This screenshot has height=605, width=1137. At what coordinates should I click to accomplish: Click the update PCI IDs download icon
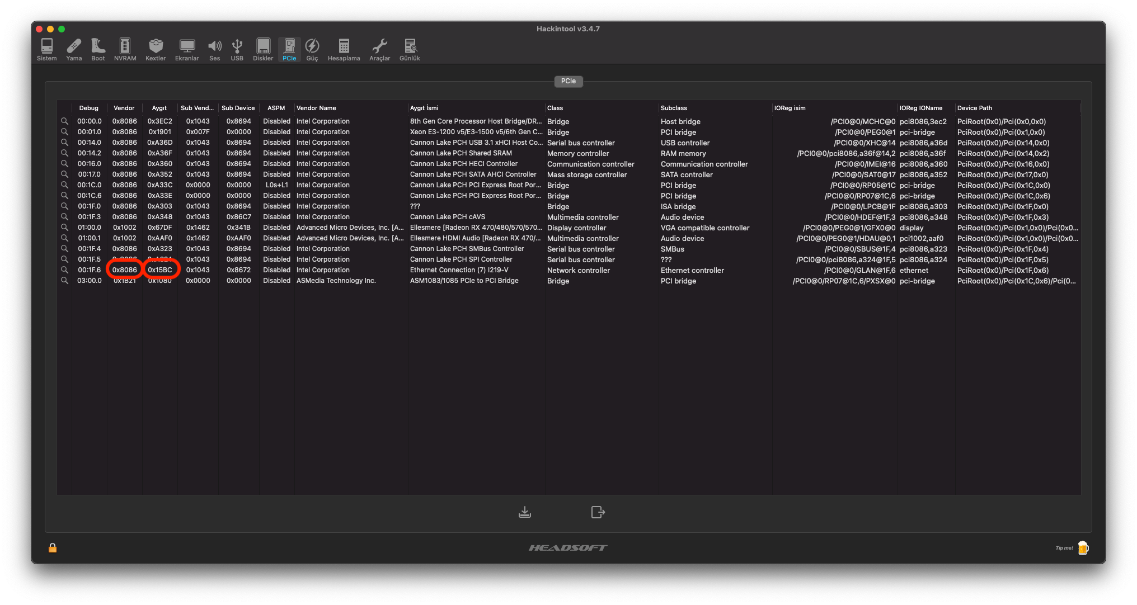(x=525, y=512)
